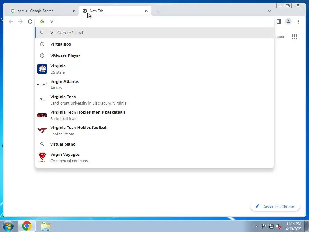The image size is (309, 232).
Task: Minimize the Chrome window
Action: coord(280,6)
